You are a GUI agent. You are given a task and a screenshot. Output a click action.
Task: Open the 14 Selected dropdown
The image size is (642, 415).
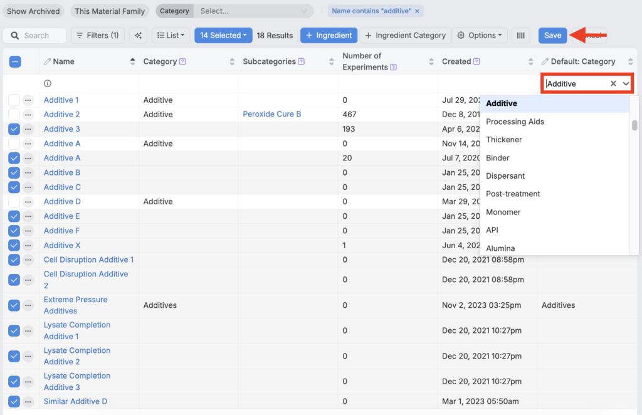[223, 36]
